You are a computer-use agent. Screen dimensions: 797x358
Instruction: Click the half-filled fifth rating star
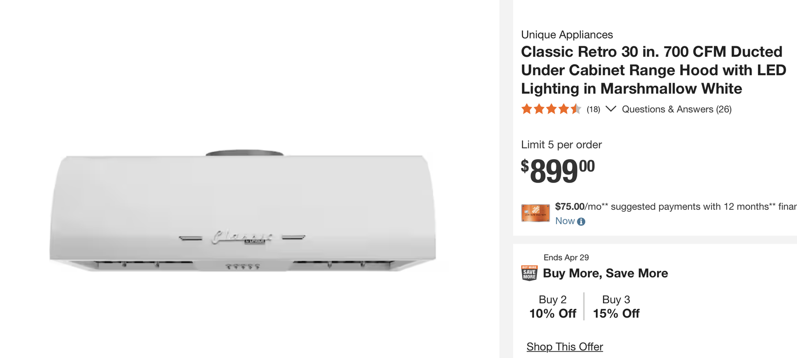point(576,109)
